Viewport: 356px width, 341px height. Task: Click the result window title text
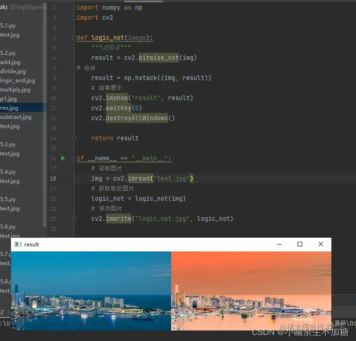pyautogui.click(x=31, y=245)
